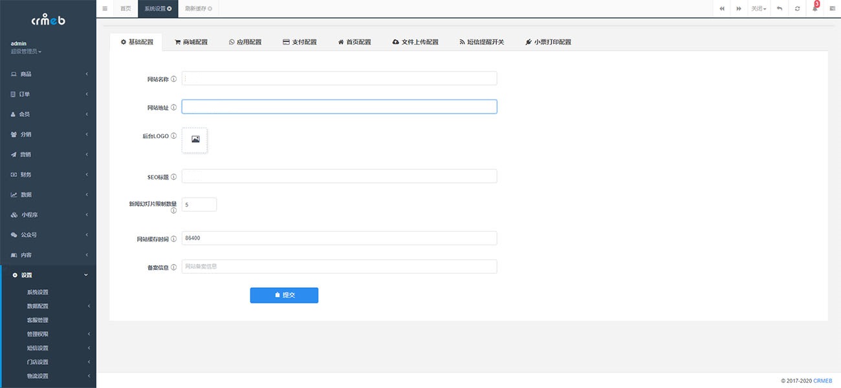Open the notification bell with badge 3
The width and height of the screenshot is (841, 388).
point(815,8)
